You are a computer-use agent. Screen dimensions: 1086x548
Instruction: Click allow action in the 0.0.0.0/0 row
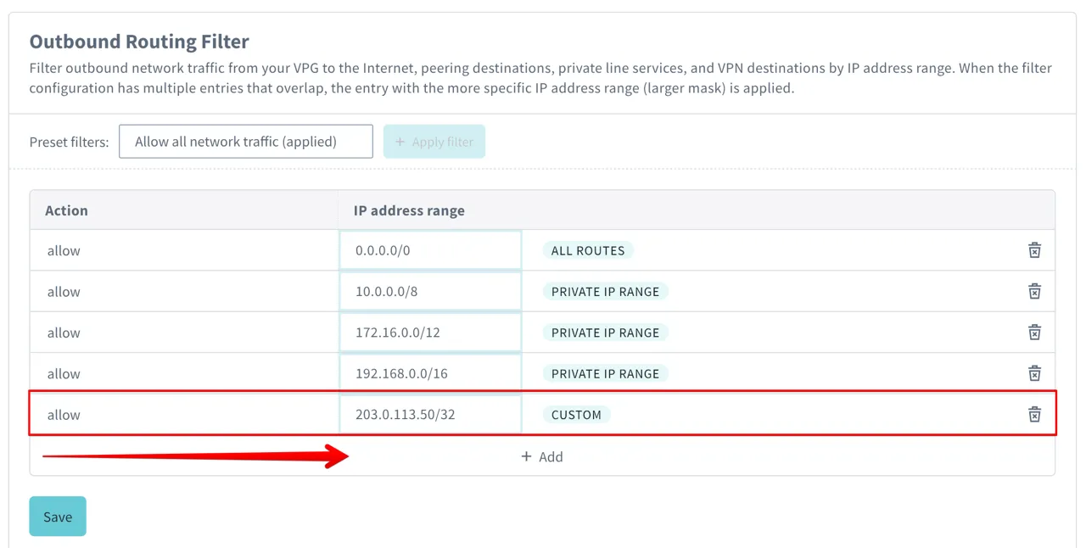pyautogui.click(x=64, y=250)
